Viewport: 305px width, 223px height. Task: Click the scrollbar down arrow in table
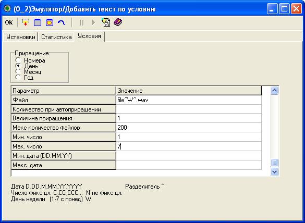click(x=274, y=171)
